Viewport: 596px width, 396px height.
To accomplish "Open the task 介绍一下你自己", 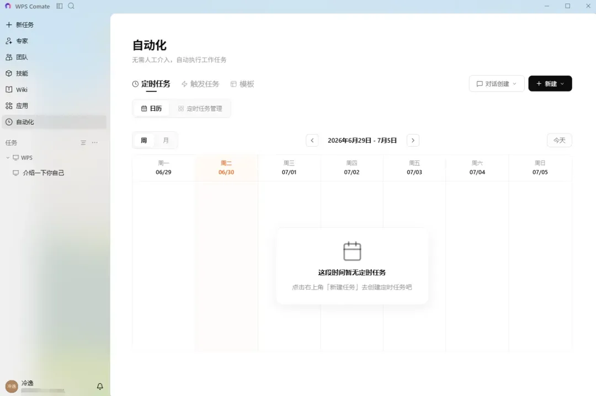I will [44, 173].
